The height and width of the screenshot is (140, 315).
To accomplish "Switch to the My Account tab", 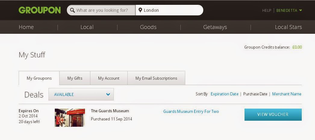I will pyautogui.click(x=109, y=78).
